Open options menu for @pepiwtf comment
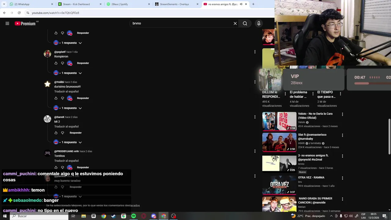The height and width of the screenshot is (220, 391). coord(255,52)
